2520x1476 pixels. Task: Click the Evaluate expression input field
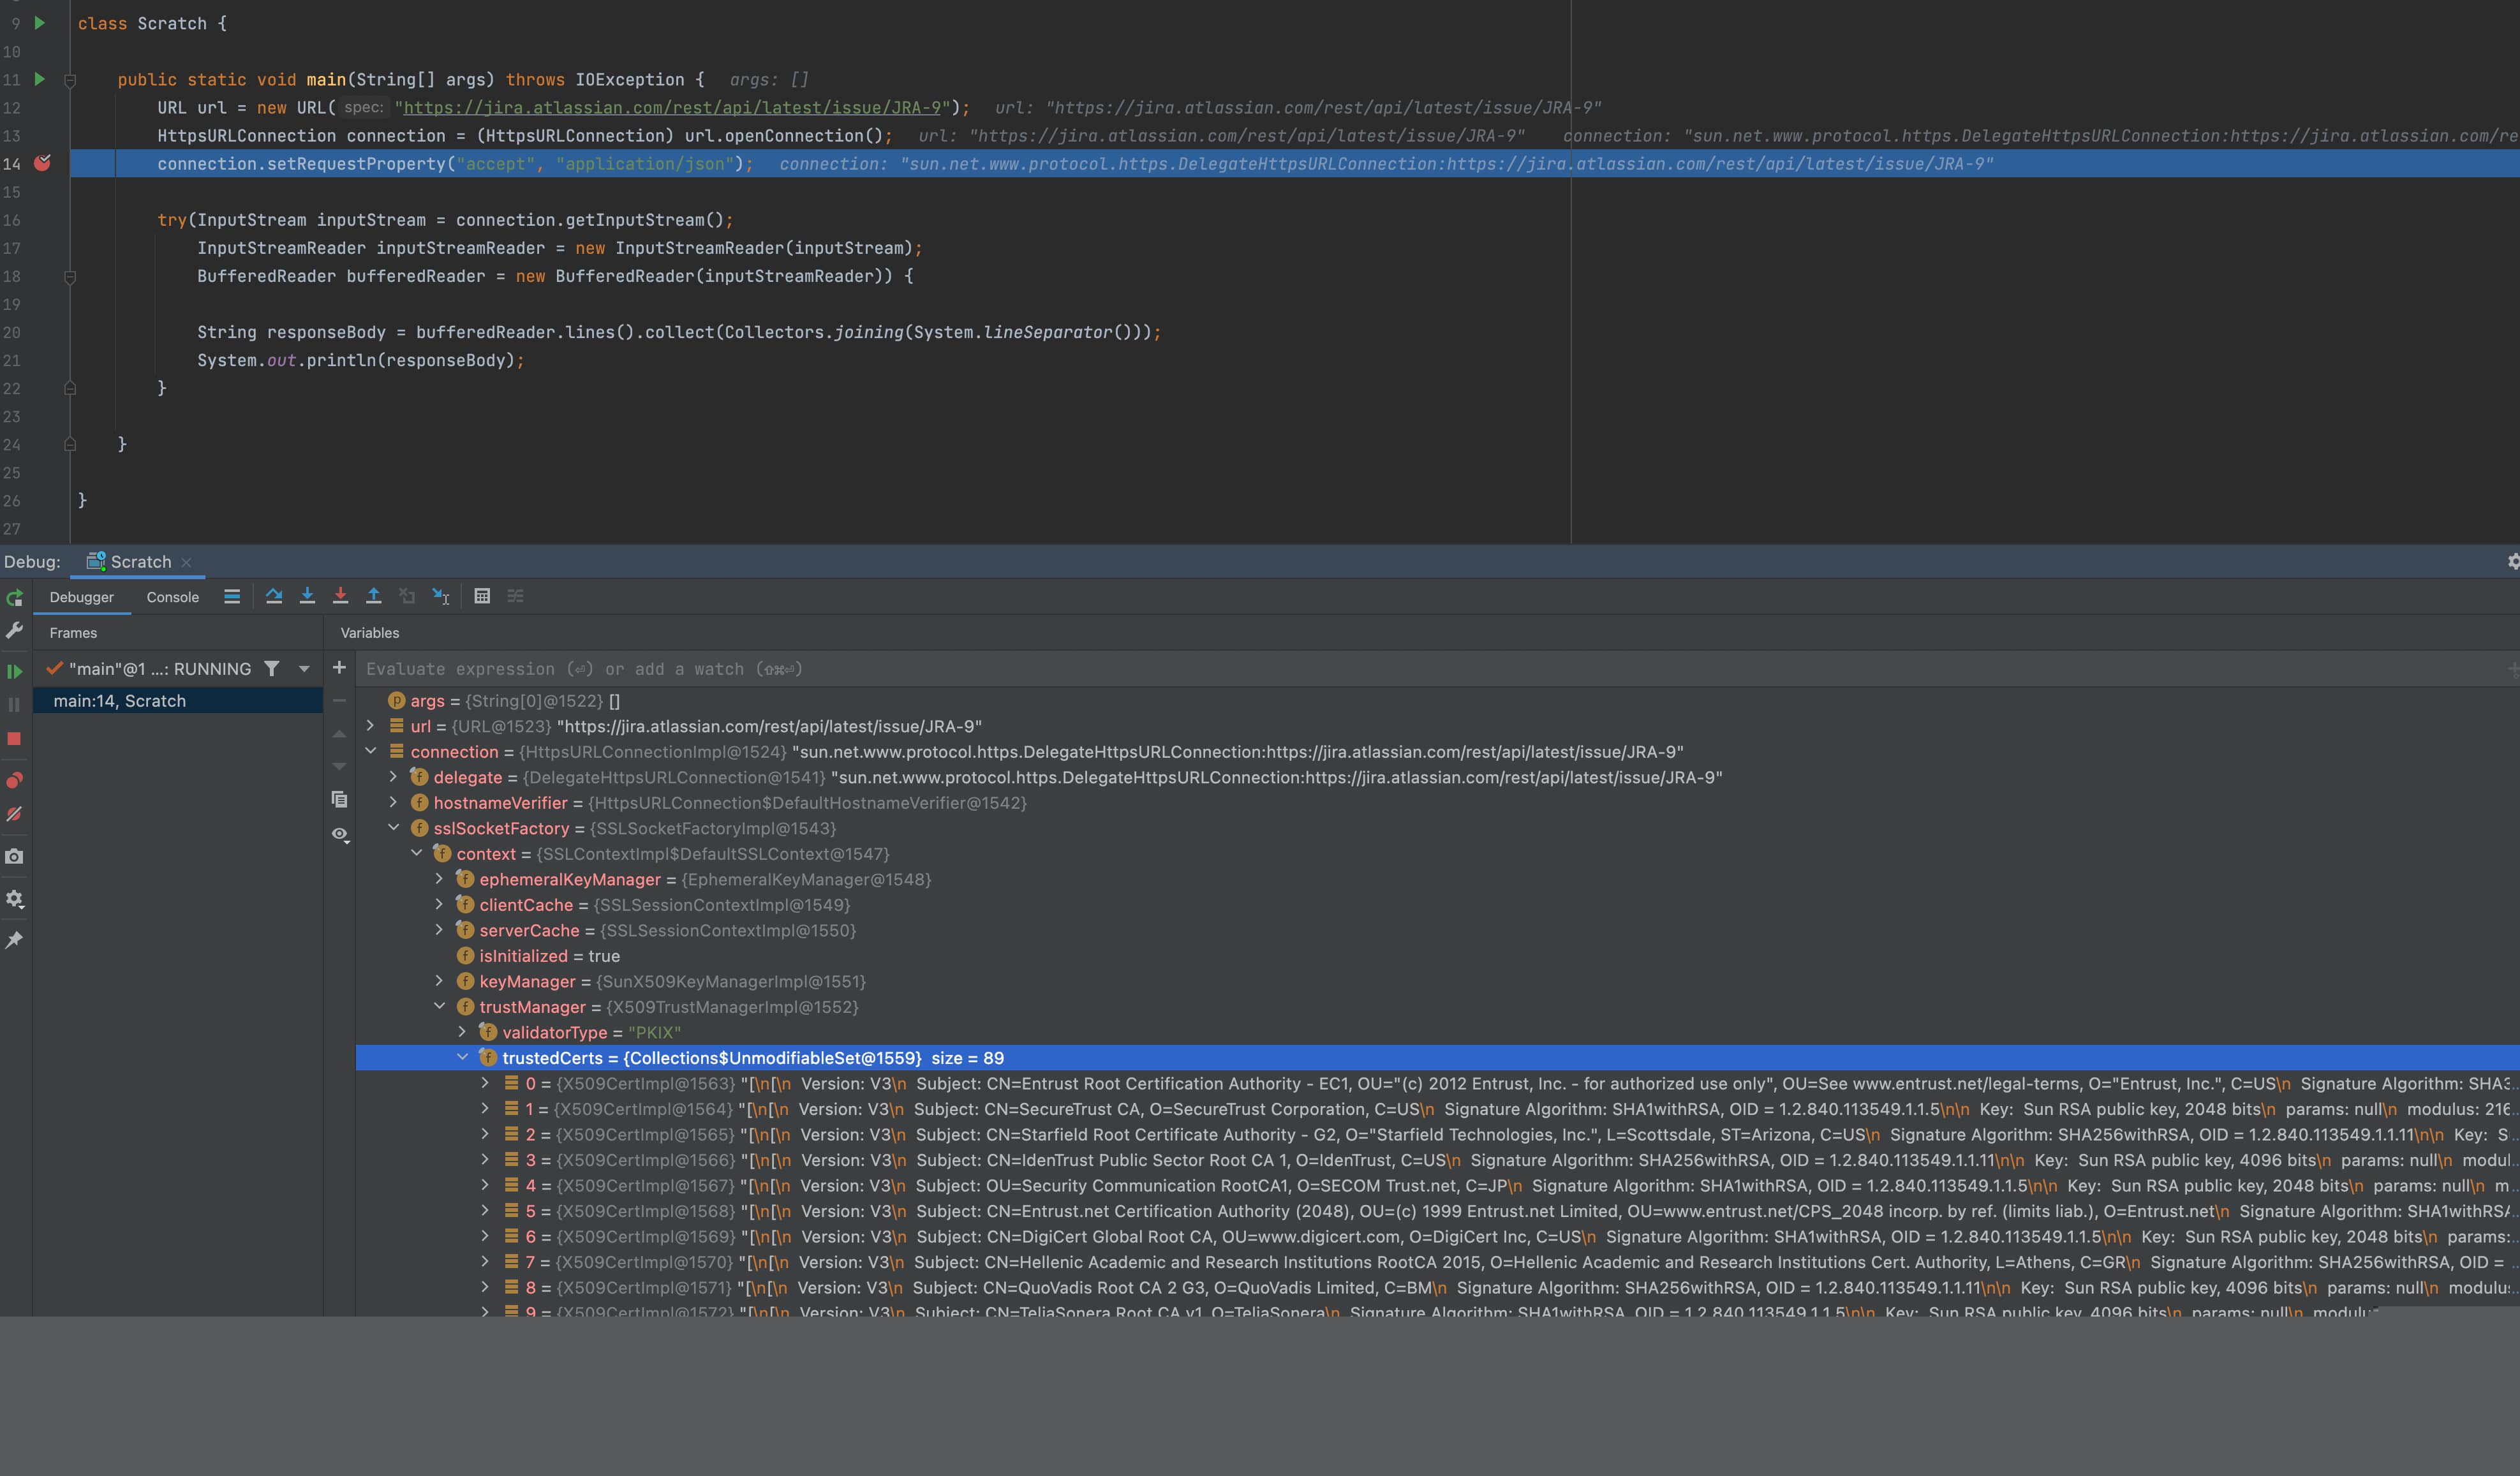pos(1430,669)
